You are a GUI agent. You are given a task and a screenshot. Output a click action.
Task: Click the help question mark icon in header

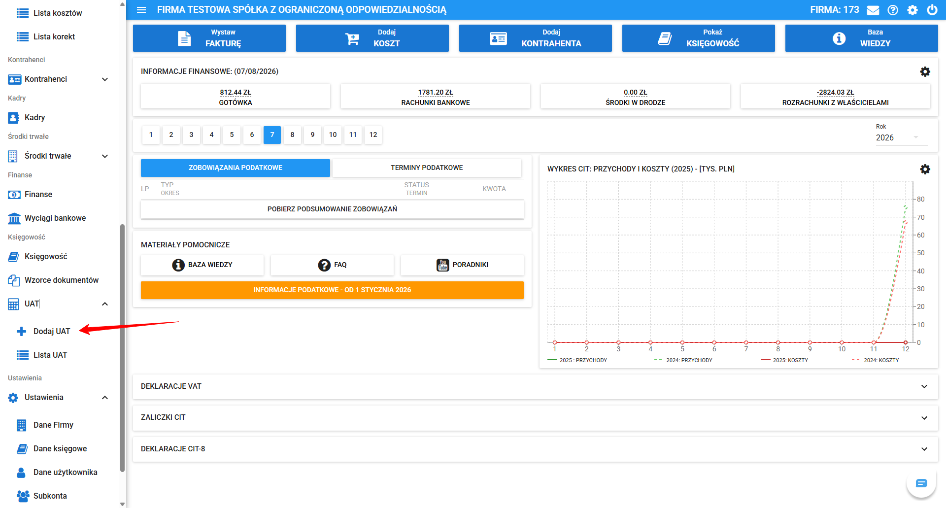click(893, 10)
